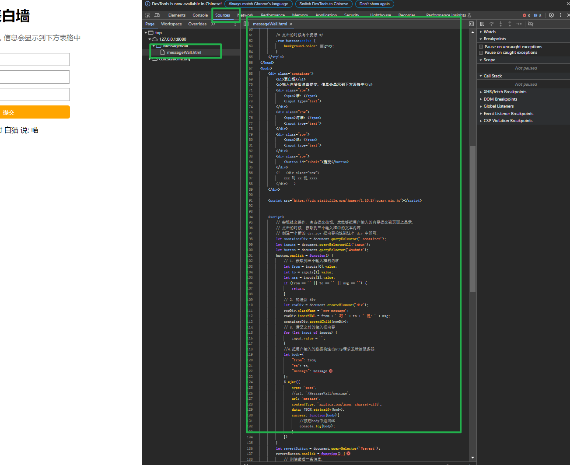Image resolution: width=570 pixels, height=465 pixels.
Task: Open the Page navigator tab
Action: (x=150, y=24)
